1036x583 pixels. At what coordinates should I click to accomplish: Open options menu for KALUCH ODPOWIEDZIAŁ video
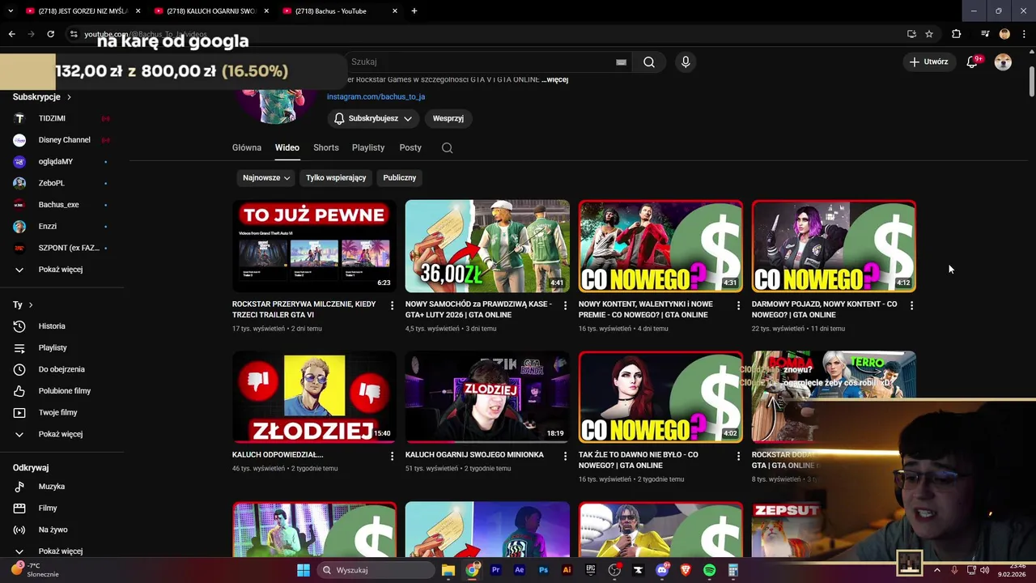coord(393,456)
